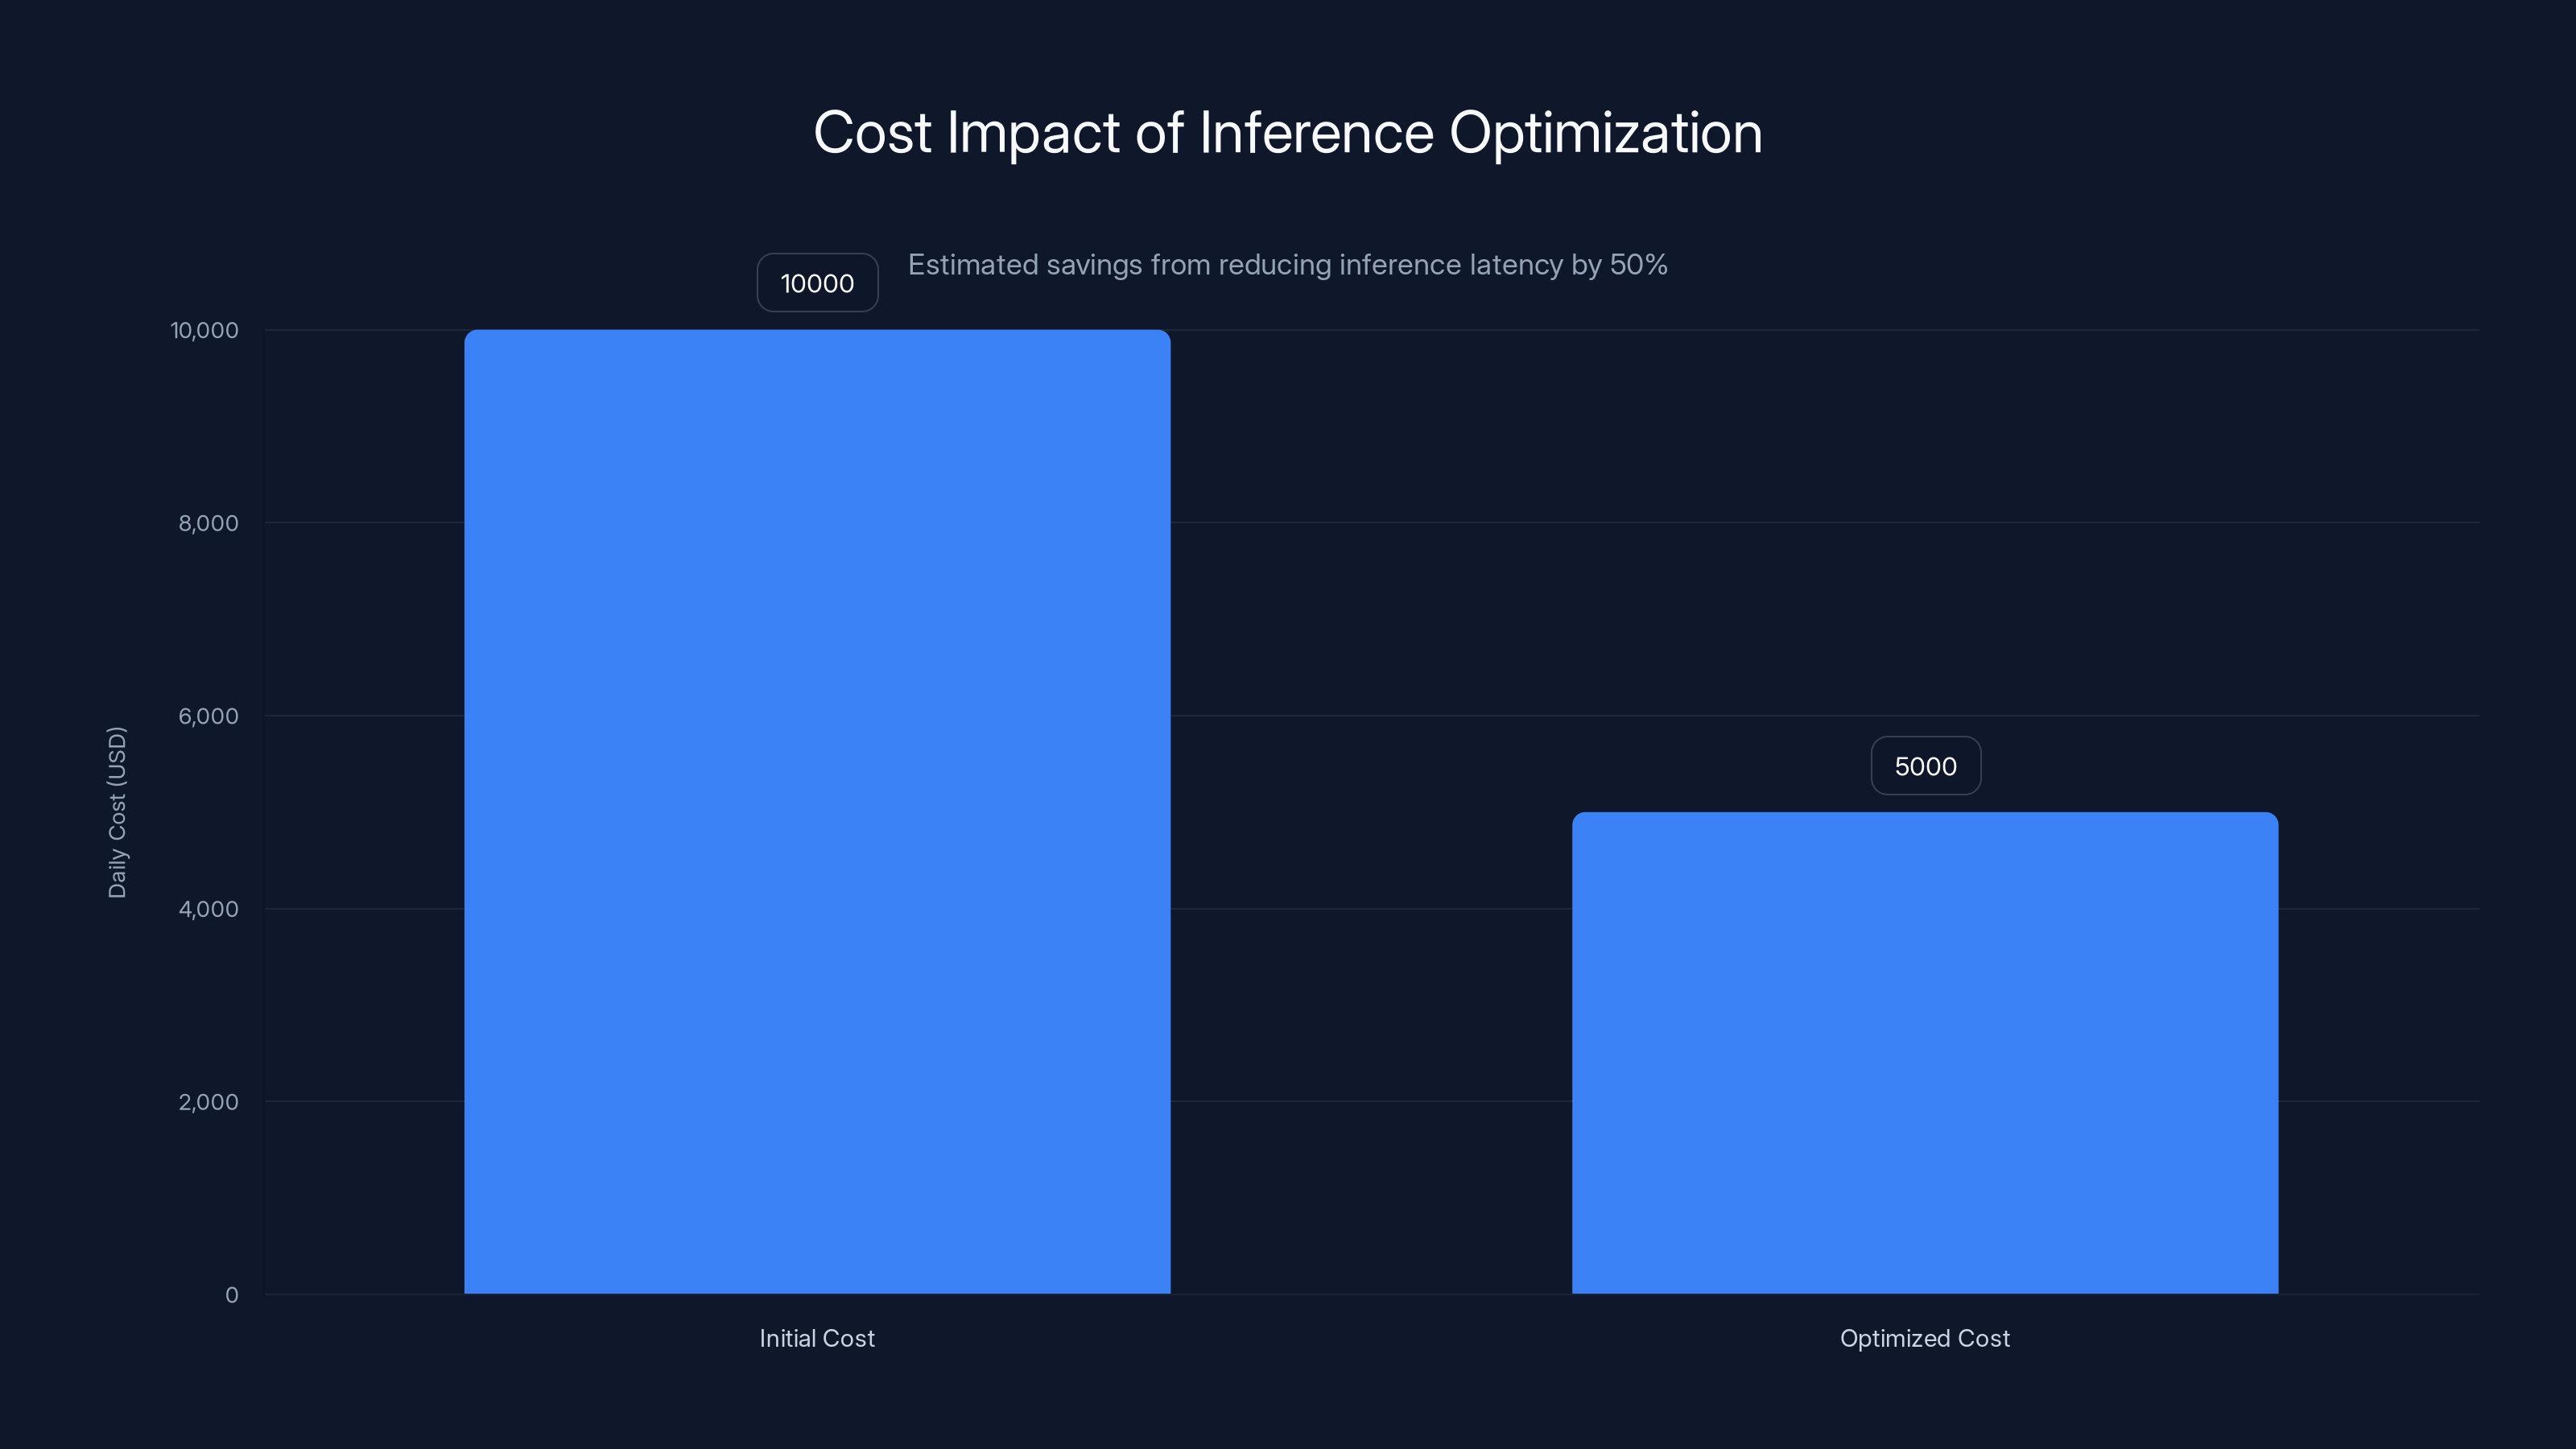
Task: Click the estimated savings annotation text
Action: pyautogui.click(x=1287, y=265)
